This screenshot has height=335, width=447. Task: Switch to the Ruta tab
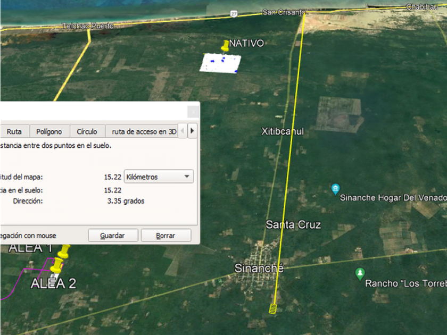coord(14,132)
